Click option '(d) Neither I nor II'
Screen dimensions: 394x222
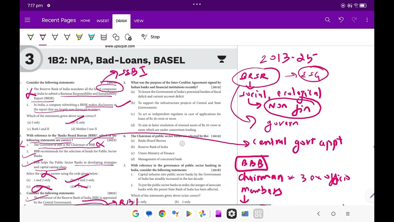pos(84,129)
